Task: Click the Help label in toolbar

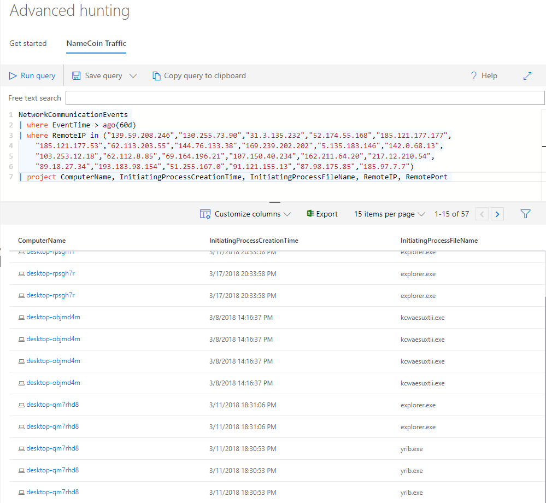Action: [x=489, y=75]
